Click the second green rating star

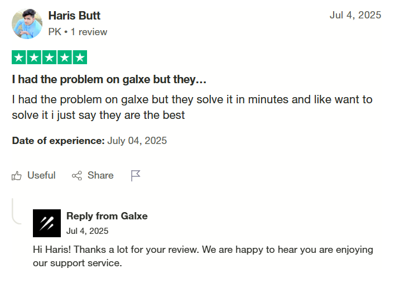[34, 57]
